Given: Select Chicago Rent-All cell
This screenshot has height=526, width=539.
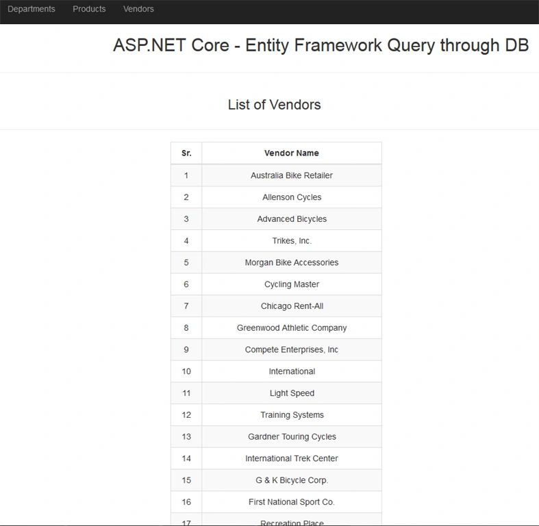Looking at the screenshot, I should [292, 306].
